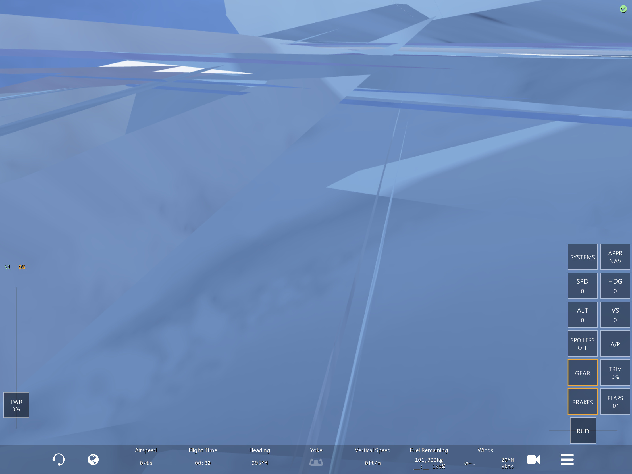Toggle the parking BRAKES button
This screenshot has width=632, height=474.
point(582,402)
